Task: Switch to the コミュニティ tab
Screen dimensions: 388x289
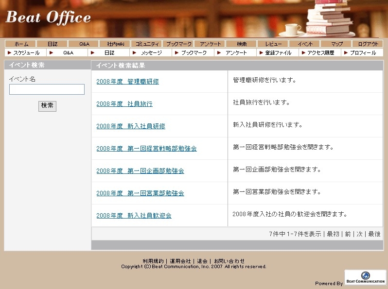Action: pos(146,44)
